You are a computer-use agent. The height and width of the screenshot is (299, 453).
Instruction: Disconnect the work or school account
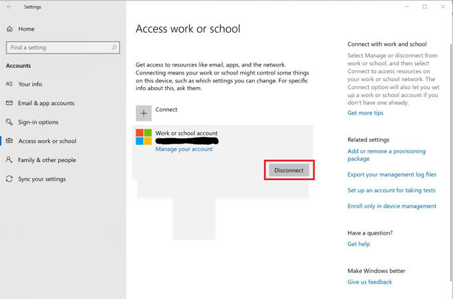coord(289,171)
